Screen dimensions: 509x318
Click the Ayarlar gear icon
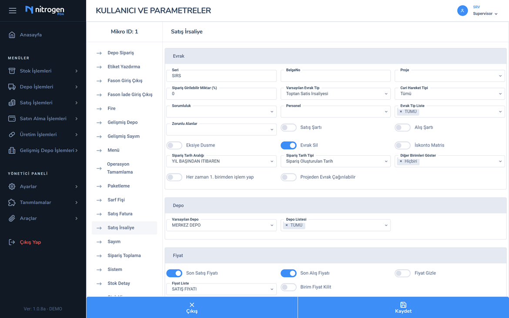click(12, 187)
